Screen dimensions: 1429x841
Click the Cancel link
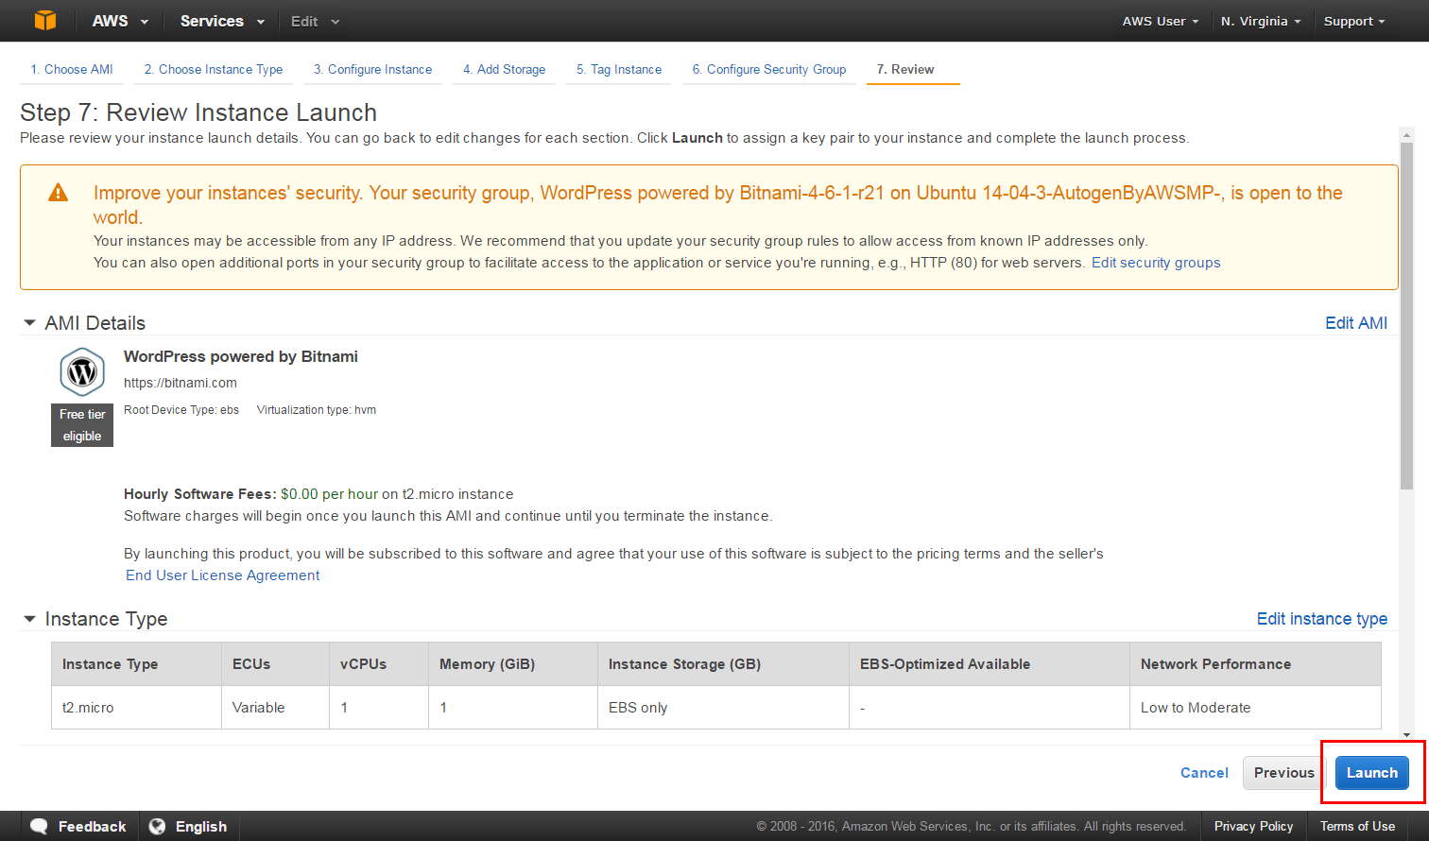tap(1204, 773)
